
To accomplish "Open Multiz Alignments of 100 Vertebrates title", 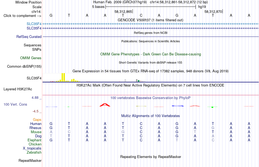I will click(x=150, y=116).
